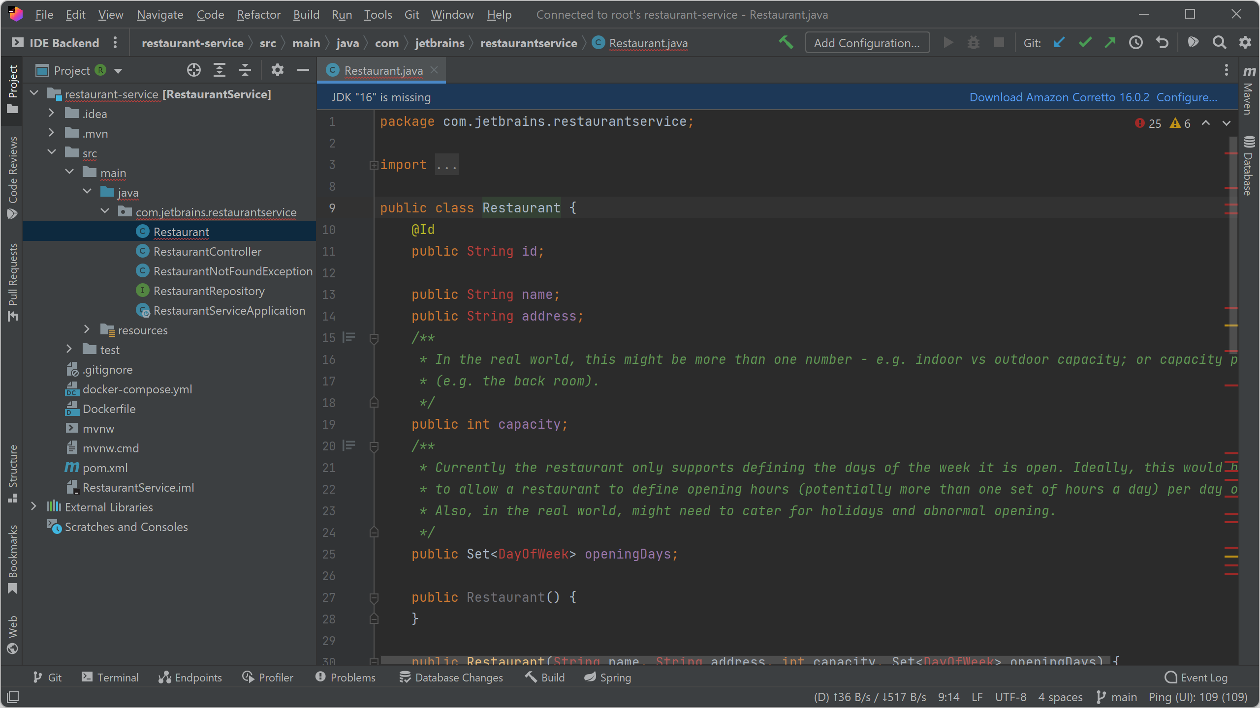
Task: Expand the resources folder
Action: (87, 329)
